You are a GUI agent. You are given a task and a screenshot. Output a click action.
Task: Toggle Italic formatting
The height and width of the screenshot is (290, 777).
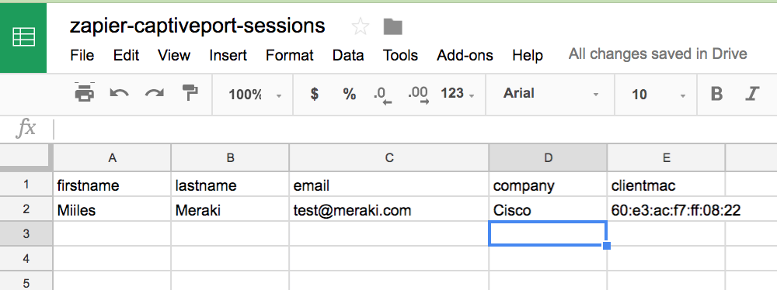click(x=752, y=94)
